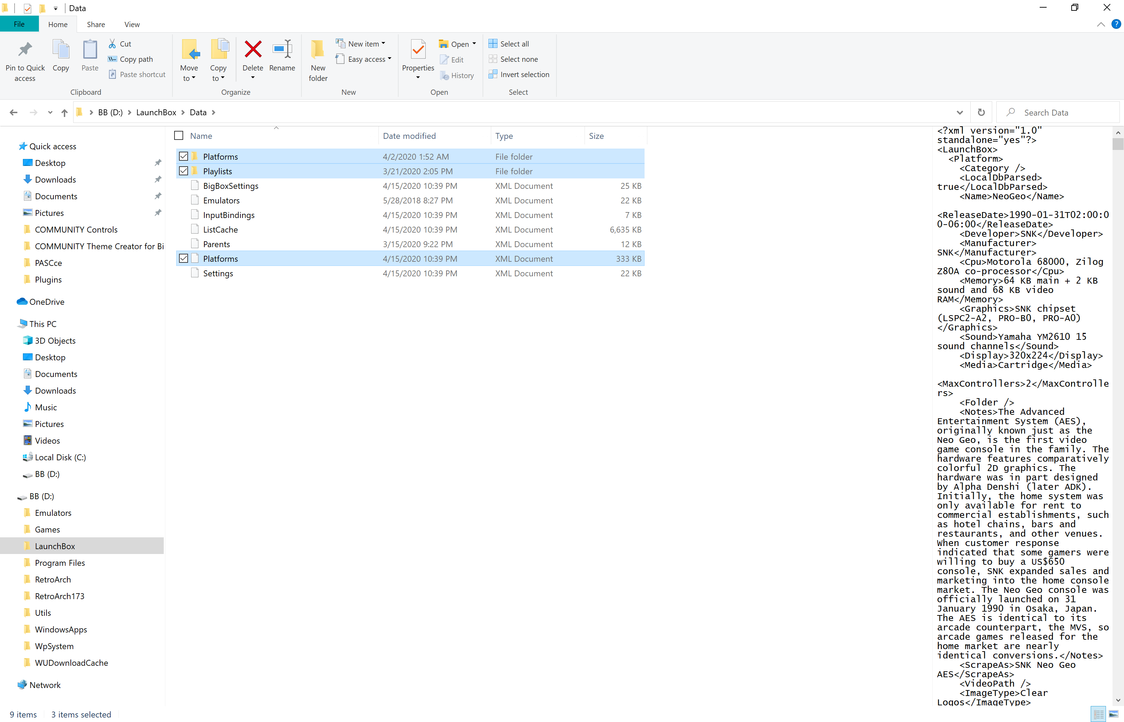Select Local Disk (C:) in navigation pane
Viewport: 1124px width, 722px height.
(x=60, y=457)
